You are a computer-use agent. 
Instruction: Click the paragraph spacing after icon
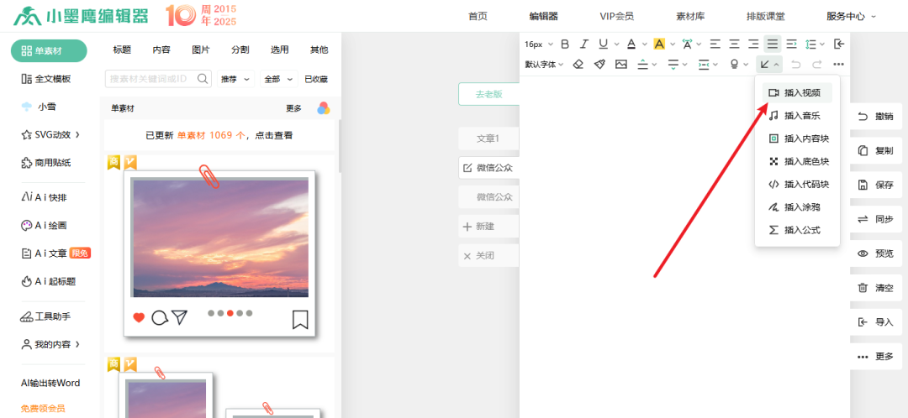pyautogui.click(x=673, y=64)
